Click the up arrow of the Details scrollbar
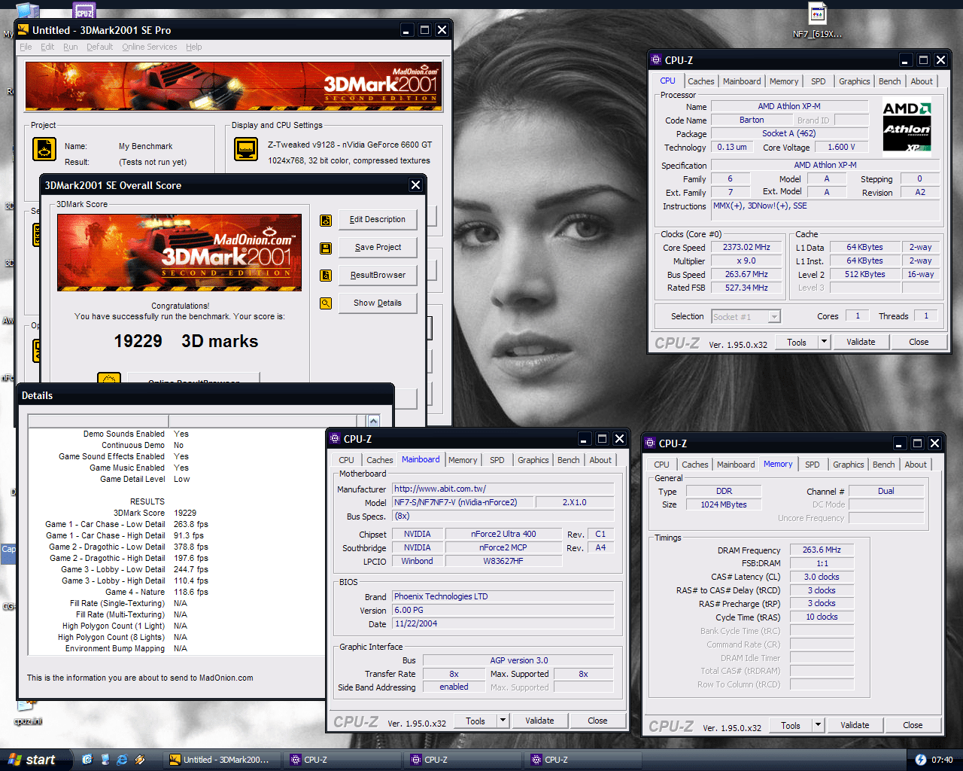Image resolution: width=963 pixels, height=771 pixels. point(373,421)
